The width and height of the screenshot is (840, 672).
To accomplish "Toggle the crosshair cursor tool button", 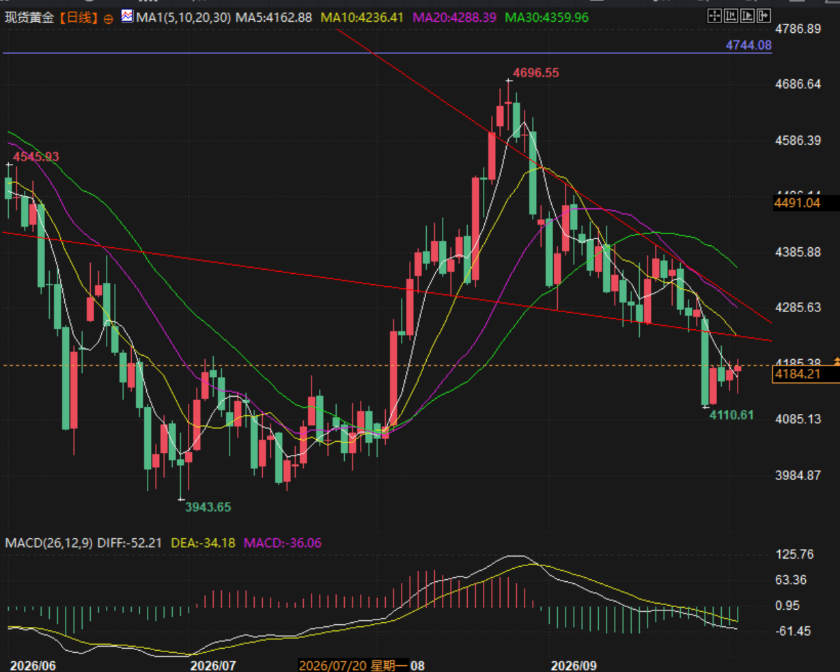I will click(714, 16).
